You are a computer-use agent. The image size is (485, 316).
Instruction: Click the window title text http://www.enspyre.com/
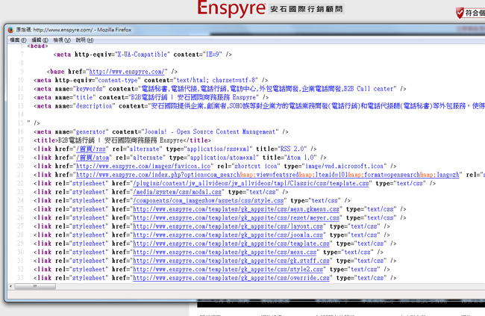tap(63, 30)
